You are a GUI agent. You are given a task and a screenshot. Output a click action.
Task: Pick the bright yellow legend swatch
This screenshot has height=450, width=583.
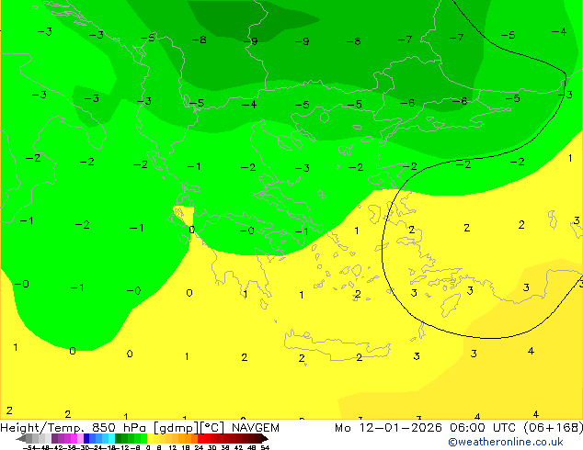point(150,438)
